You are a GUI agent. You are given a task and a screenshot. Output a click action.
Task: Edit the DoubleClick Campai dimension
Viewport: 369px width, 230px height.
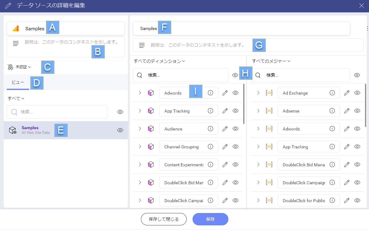click(x=225, y=200)
